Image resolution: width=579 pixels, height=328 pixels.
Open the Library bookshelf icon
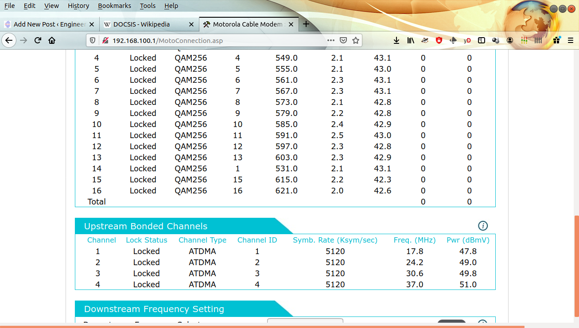pyautogui.click(x=411, y=40)
